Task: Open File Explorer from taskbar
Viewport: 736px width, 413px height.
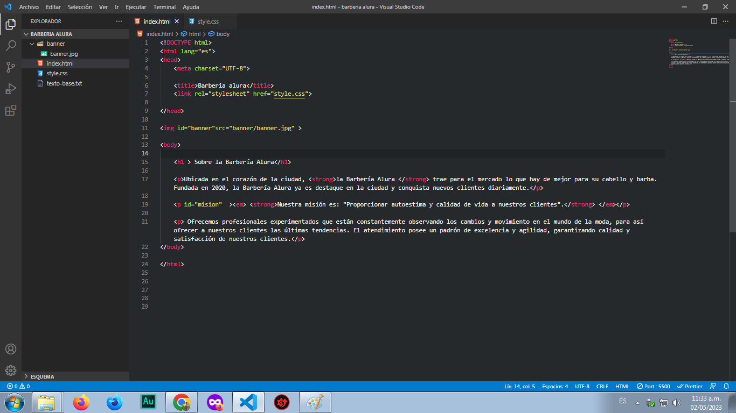Action: [x=47, y=402]
